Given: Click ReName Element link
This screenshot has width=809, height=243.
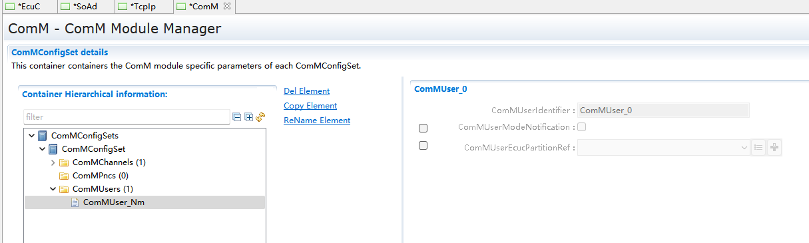Looking at the screenshot, I should coord(317,121).
